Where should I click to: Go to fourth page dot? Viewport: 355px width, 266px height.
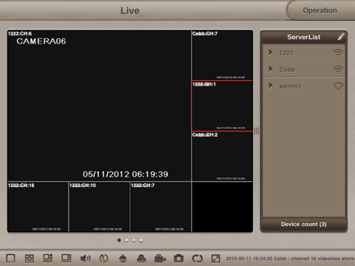(141, 240)
